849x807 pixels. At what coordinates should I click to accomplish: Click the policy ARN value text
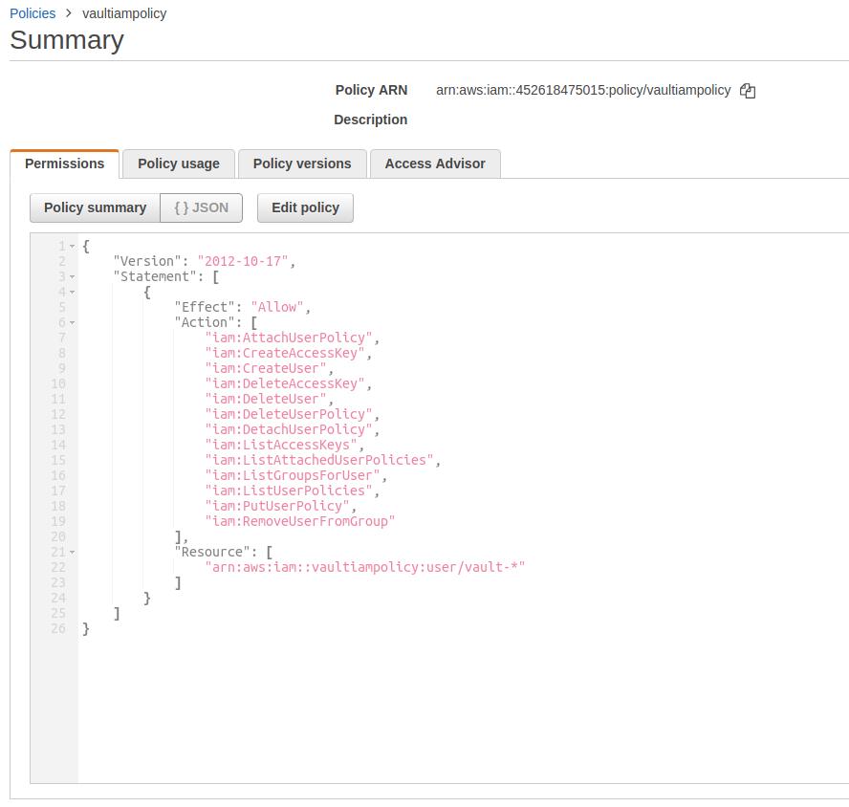[x=583, y=90]
